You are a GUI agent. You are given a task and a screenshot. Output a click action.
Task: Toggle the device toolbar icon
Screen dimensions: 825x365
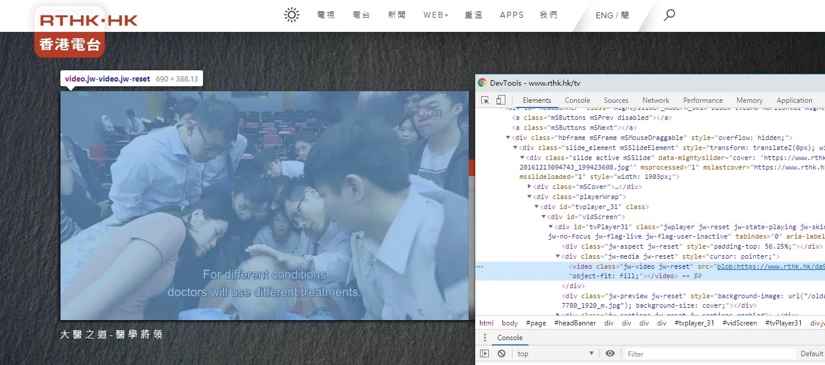pyautogui.click(x=501, y=100)
